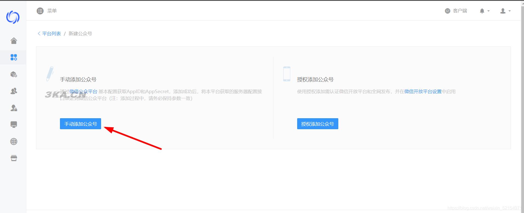Viewport: 524px width, 213px height.
Task: Go to home via sidebar house icon
Action: 14,41
